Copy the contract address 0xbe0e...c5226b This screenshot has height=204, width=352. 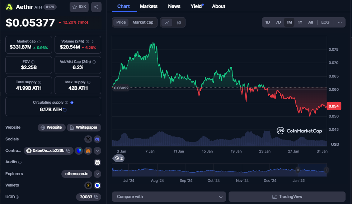click(68, 151)
